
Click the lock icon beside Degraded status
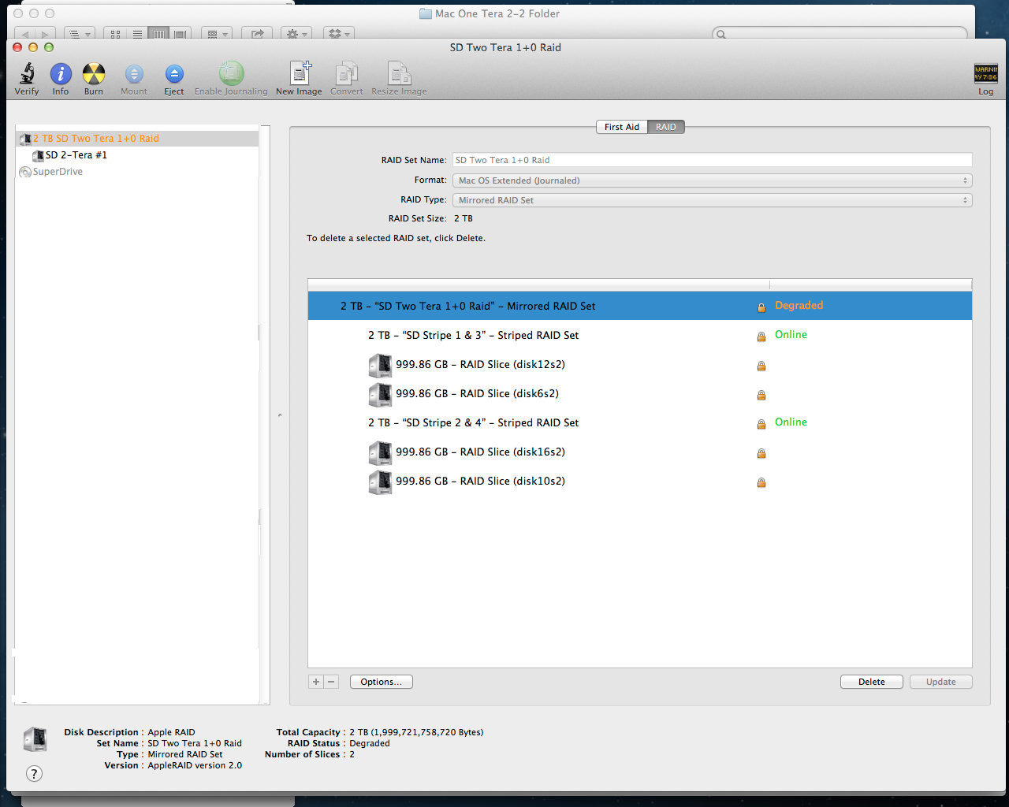pyautogui.click(x=761, y=307)
